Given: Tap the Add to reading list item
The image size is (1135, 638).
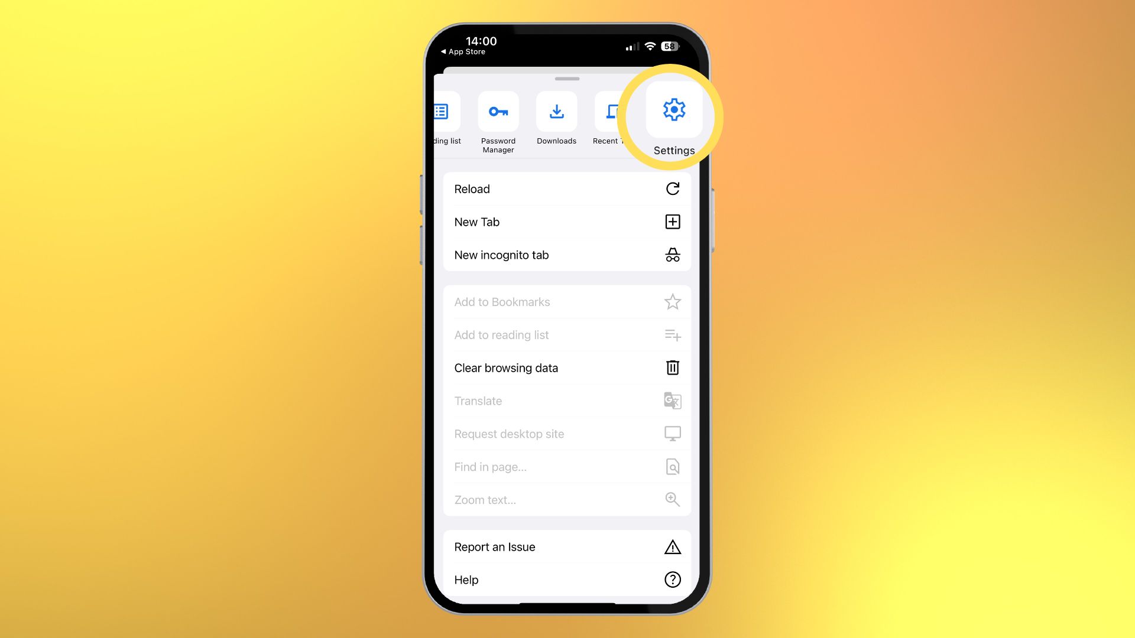Looking at the screenshot, I should click(567, 334).
